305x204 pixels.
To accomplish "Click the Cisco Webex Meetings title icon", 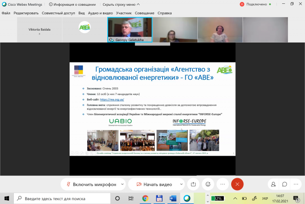I will tap(4, 4).
